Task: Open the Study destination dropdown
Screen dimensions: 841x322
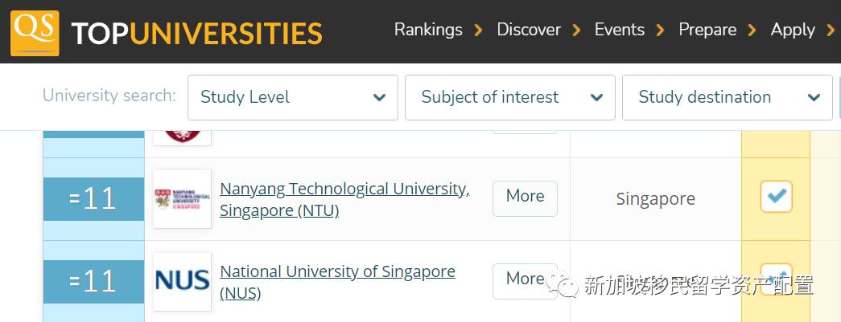Action: [x=728, y=97]
